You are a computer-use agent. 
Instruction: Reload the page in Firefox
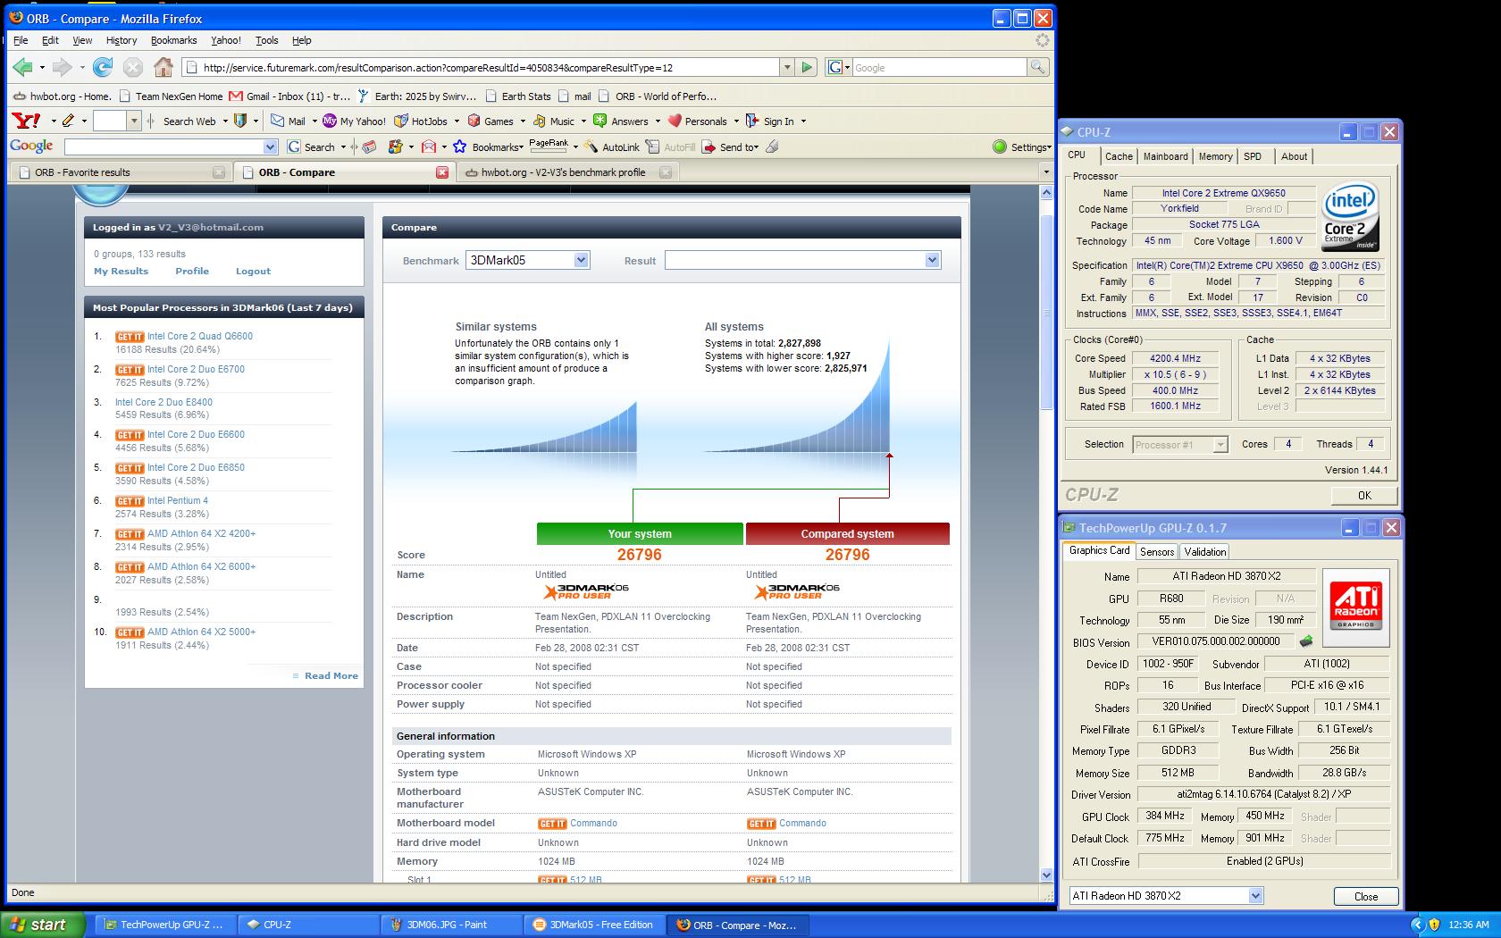pos(103,67)
